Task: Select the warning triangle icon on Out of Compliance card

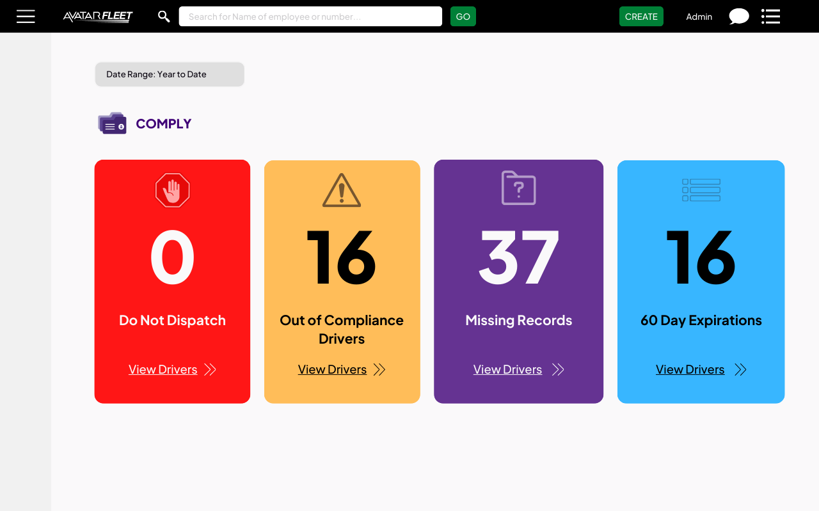Action: tap(342, 189)
